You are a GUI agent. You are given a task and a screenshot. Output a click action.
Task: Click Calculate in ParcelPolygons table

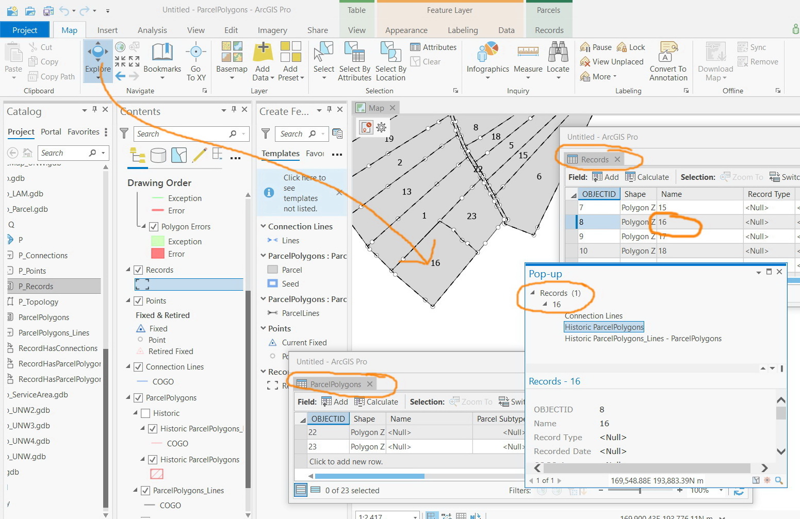(377, 402)
